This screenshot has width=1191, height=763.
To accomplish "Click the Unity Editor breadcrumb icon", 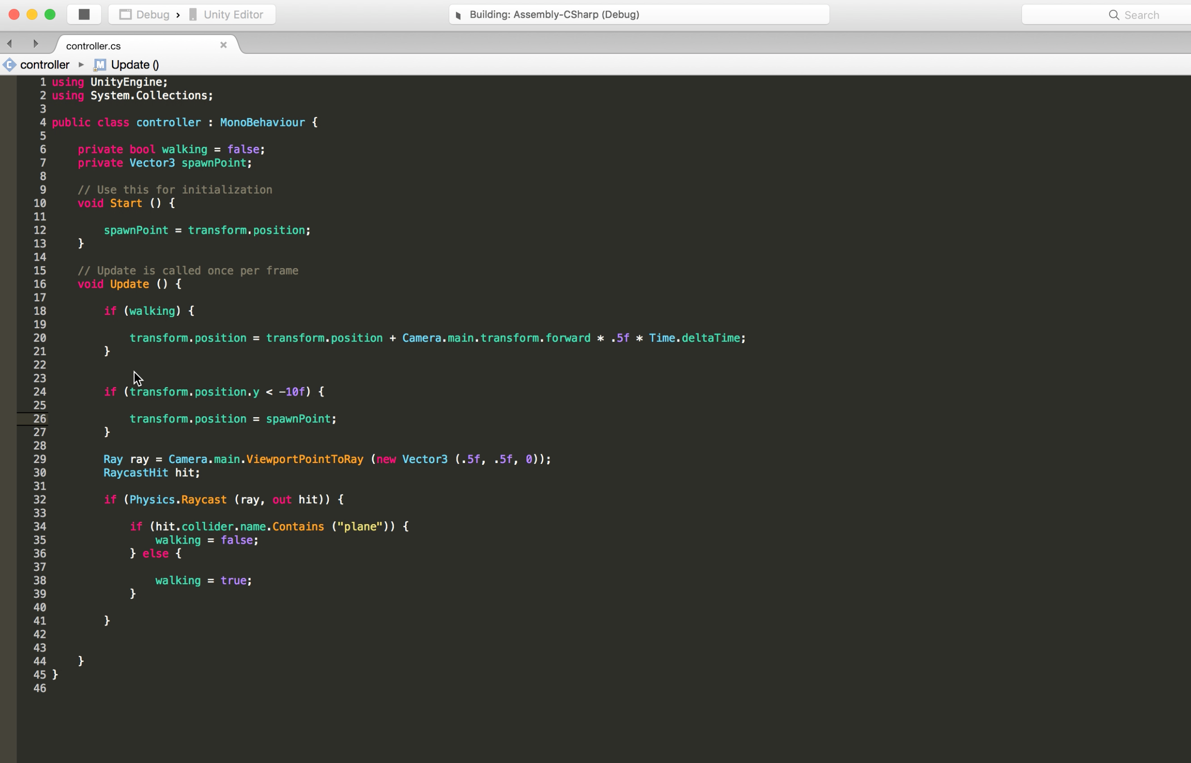I will pos(193,14).
